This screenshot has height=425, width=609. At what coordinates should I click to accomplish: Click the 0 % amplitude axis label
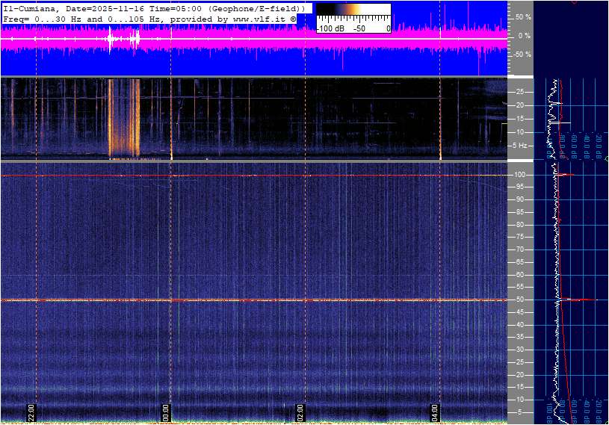tap(524, 35)
